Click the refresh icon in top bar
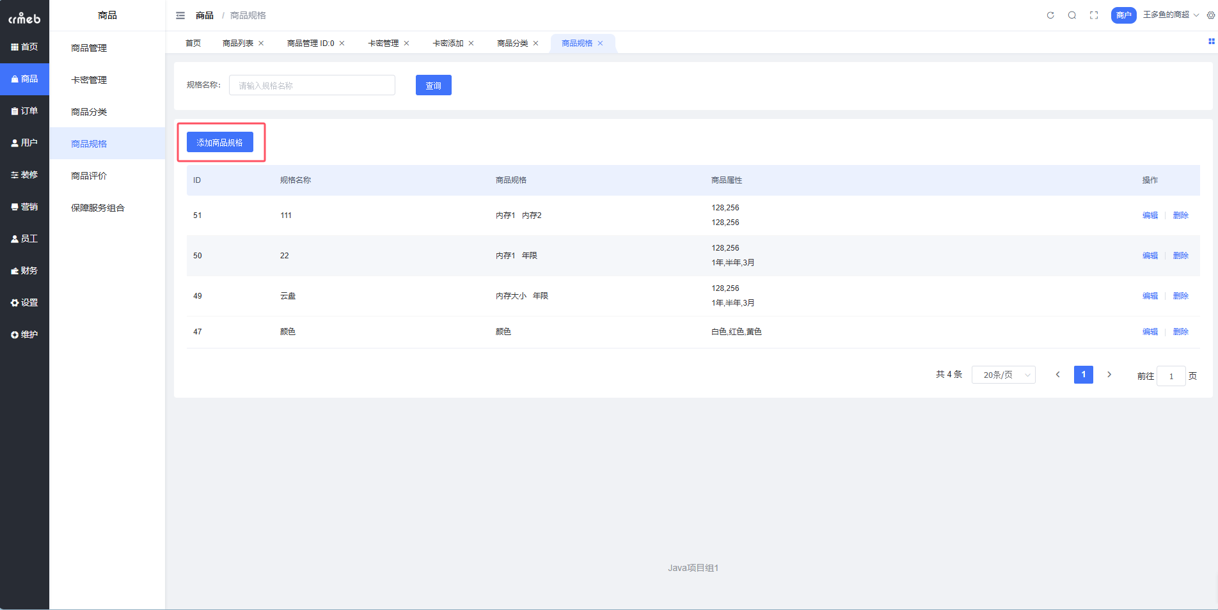Image resolution: width=1218 pixels, height=610 pixels. [x=1050, y=15]
